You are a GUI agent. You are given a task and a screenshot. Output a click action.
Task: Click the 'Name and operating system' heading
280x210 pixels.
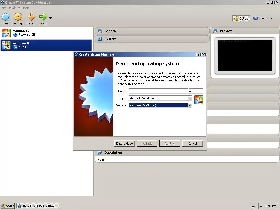pos(147,63)
